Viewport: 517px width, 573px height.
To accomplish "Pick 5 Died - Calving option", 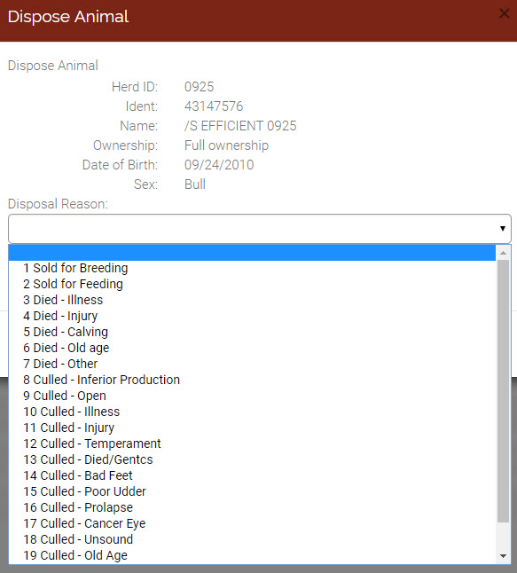I will (252, 332).
